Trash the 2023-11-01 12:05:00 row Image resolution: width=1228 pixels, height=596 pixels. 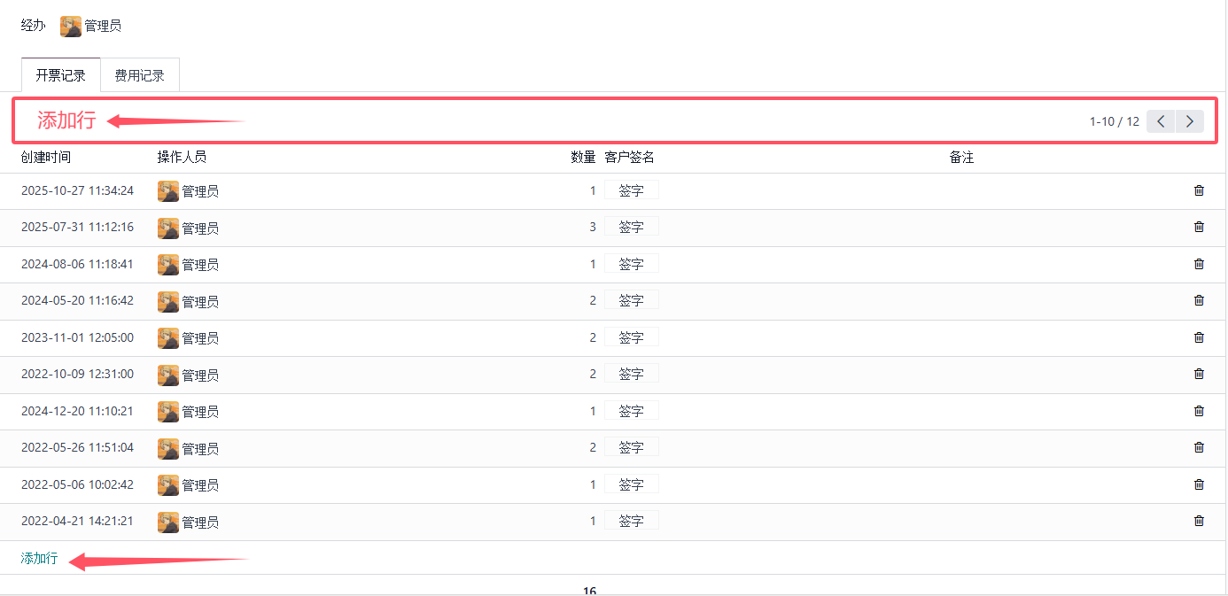pyautogui.click(x=1199, y=337)
